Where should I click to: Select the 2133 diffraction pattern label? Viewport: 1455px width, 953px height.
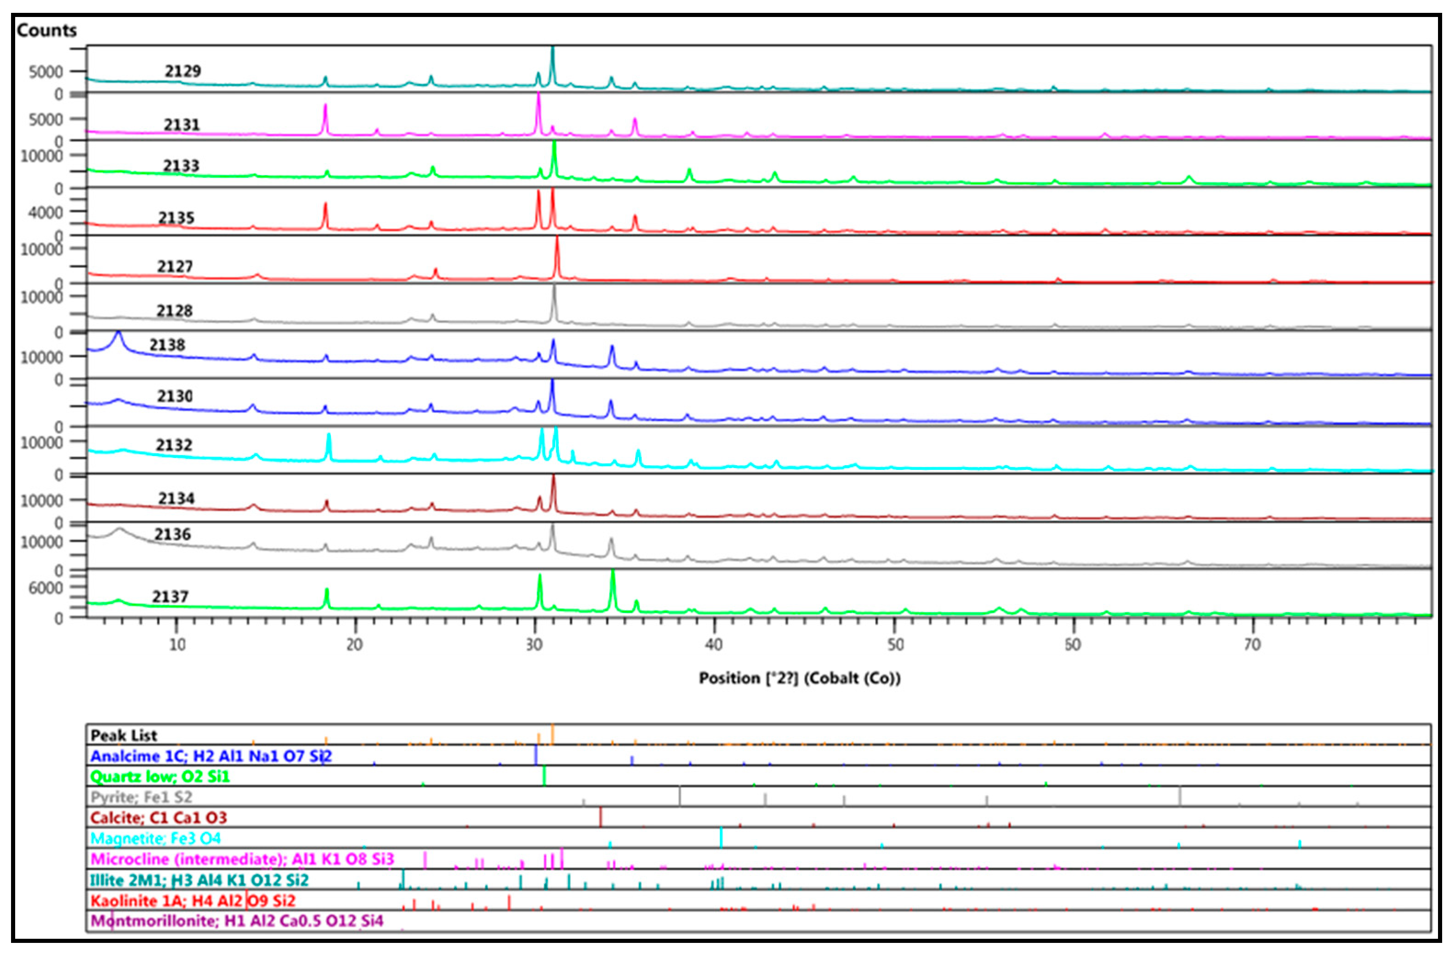click(x=181, y=165)
